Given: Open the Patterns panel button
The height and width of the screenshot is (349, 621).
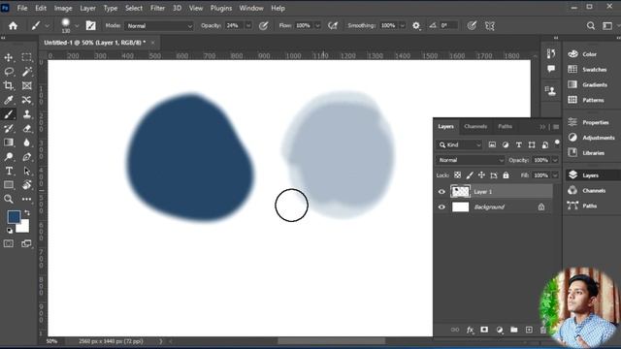Looking at the screenshot, I should coord(586,100).
